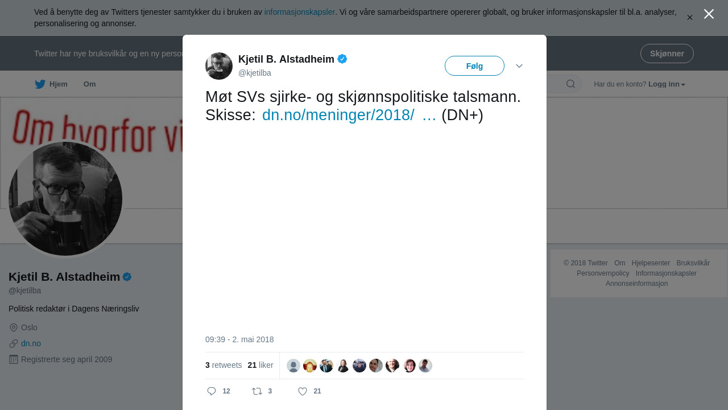Open the dn.no profile website link
728x410 pixels.
click(x=31, y=343)
